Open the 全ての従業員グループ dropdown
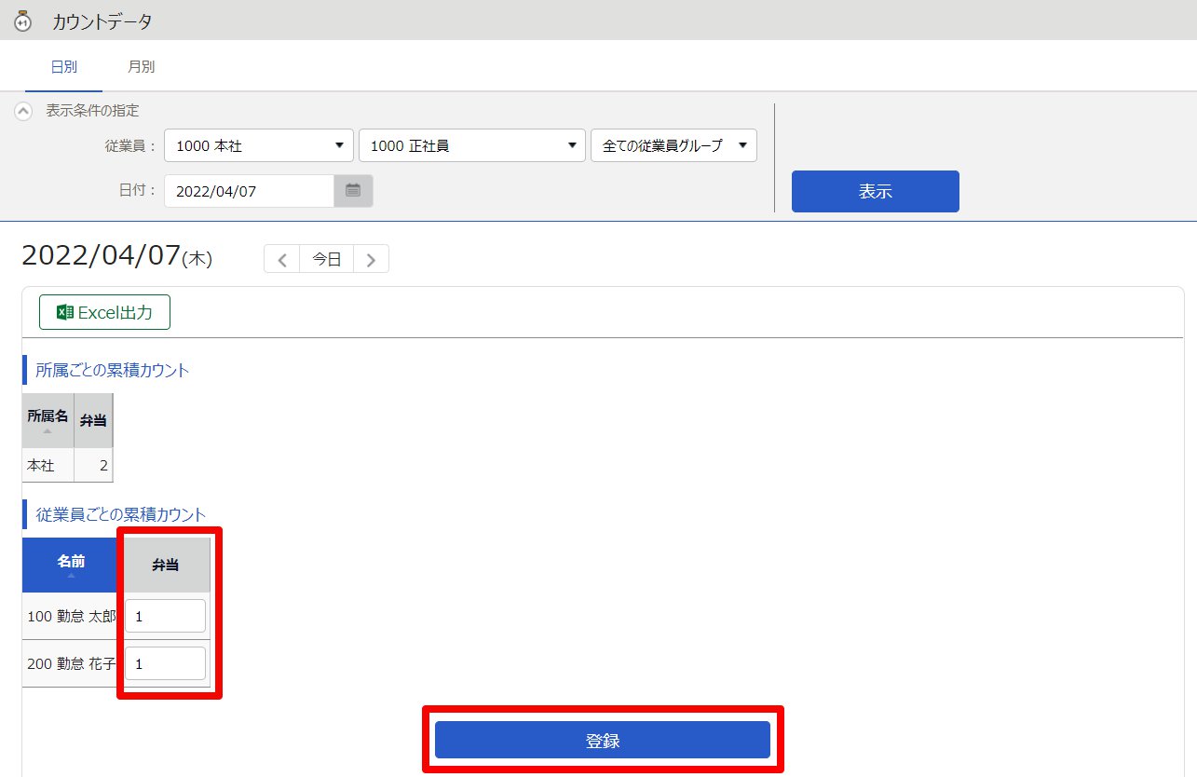 coord(674,145)
